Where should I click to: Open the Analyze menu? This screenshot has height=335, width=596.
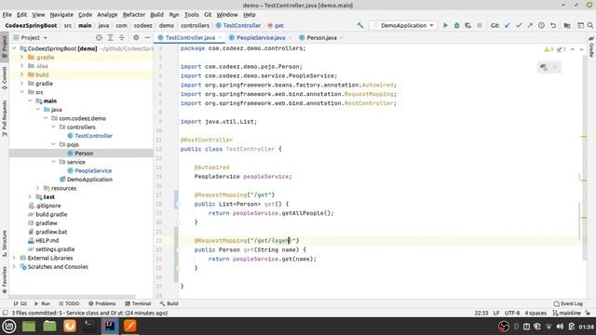107,15
